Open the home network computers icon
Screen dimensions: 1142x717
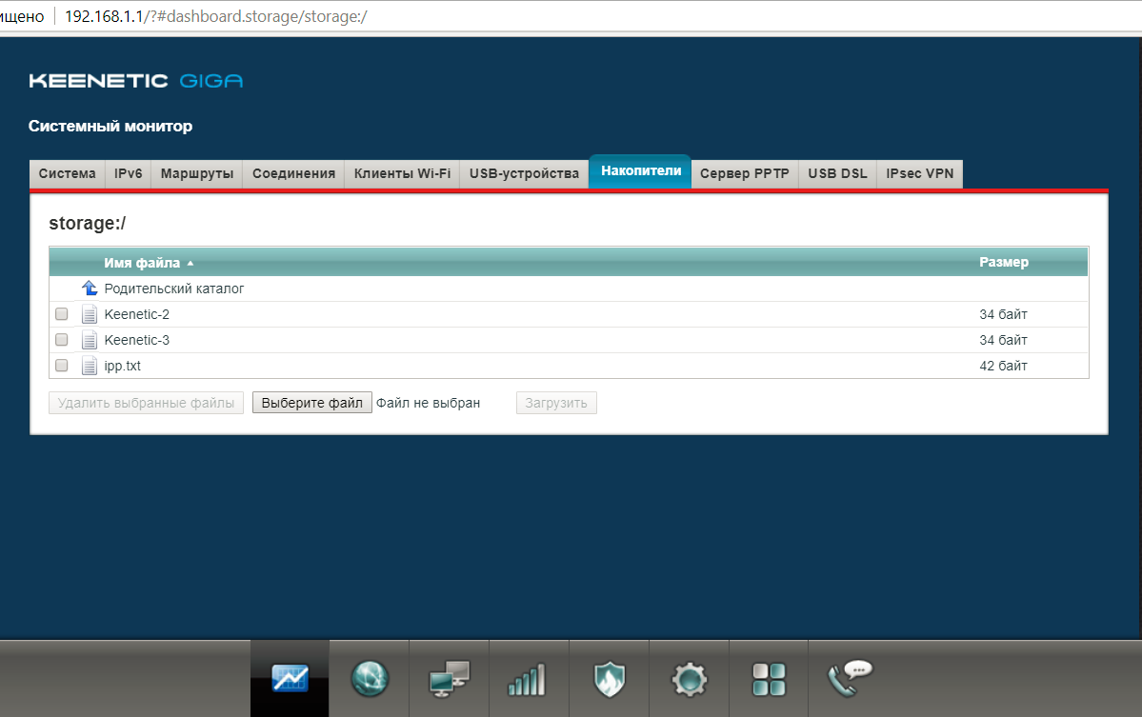click(449, 678)
